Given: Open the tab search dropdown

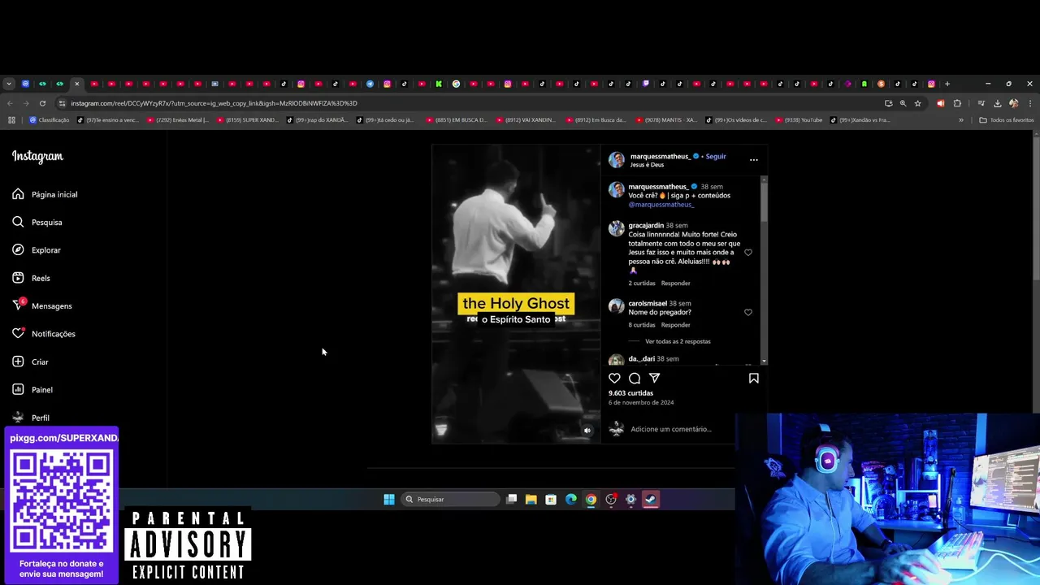Looking at the screenshot, I should point(9,84).
